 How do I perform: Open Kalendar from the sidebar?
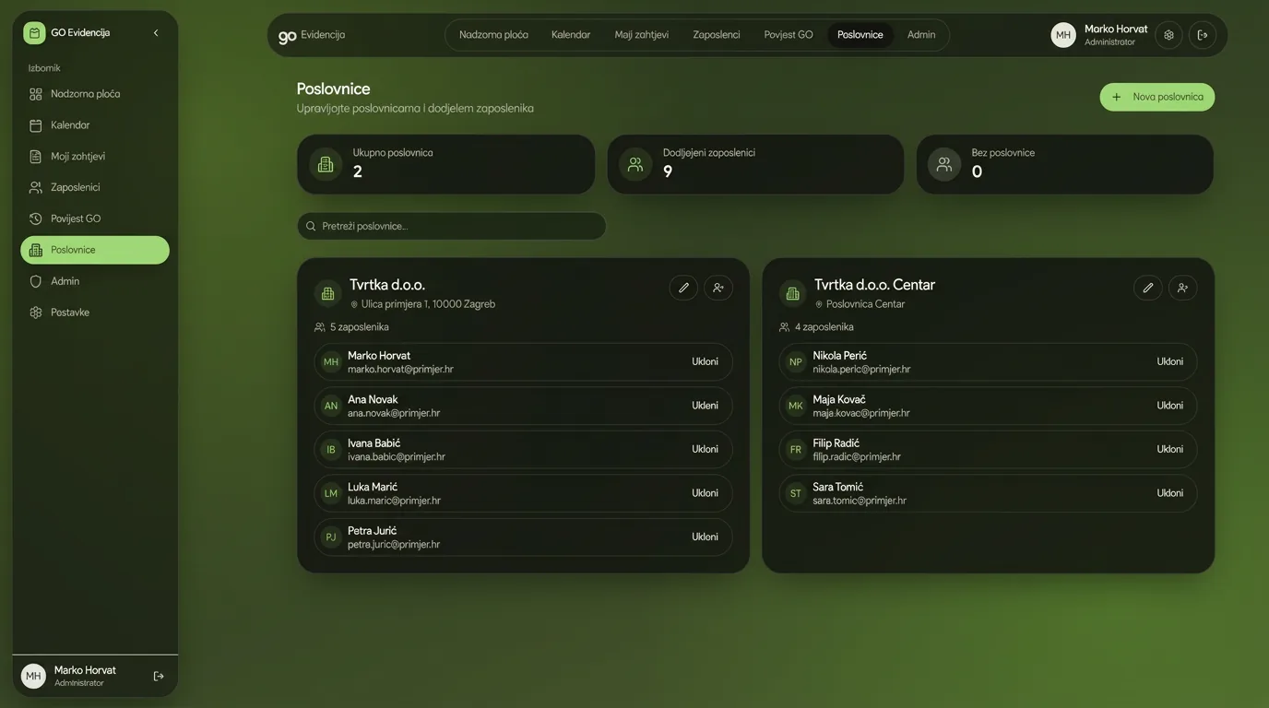point(95,125)
